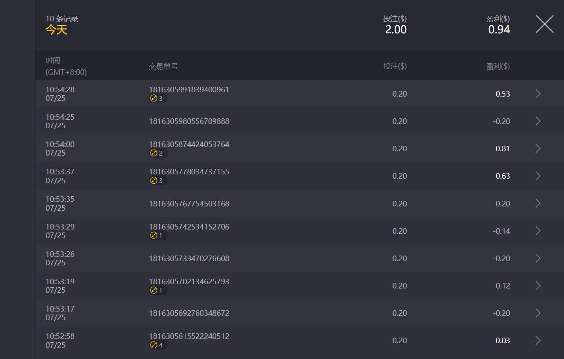Select transaction number 1816305692760348672
The width and height of the screenshot is (564, 359).
[x=189, y=313]
